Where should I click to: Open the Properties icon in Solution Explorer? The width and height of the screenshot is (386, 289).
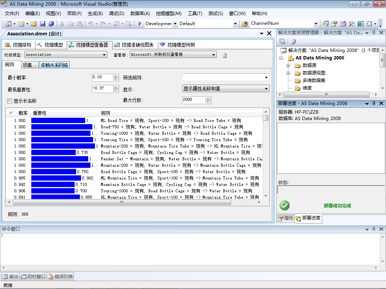[282, 41]
